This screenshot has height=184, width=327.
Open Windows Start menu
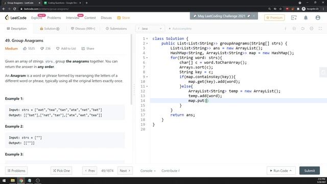point(4,180)
